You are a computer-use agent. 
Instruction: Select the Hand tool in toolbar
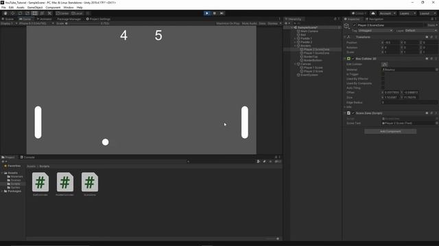[x=5, y=13]
